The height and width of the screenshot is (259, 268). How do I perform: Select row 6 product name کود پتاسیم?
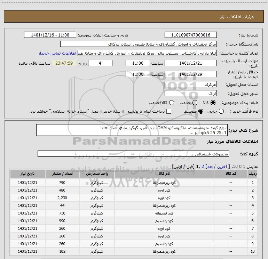(x=164, y=221)
